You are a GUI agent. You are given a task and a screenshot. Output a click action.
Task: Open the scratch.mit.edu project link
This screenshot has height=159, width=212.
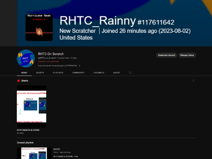click(57, 66)
